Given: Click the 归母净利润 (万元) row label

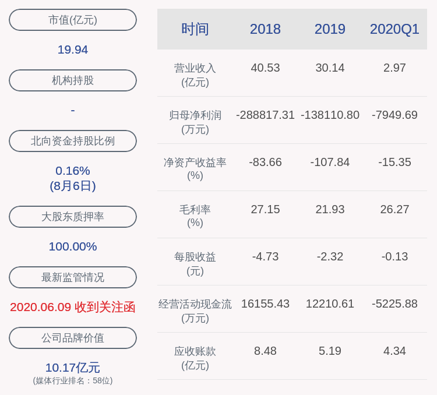Looking at the screenshot, I should pos(195,122).
